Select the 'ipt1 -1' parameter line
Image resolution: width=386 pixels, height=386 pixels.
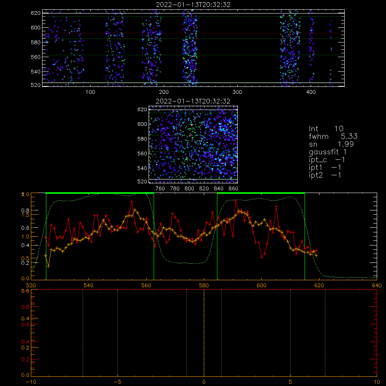[x=325, y=168]
